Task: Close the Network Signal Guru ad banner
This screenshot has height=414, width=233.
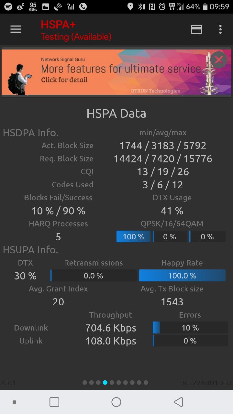Action: click(219, 60)
